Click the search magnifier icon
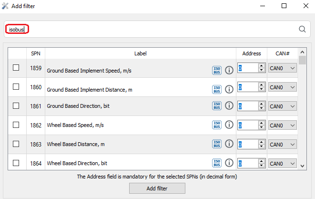 click(x=302, y=29)
